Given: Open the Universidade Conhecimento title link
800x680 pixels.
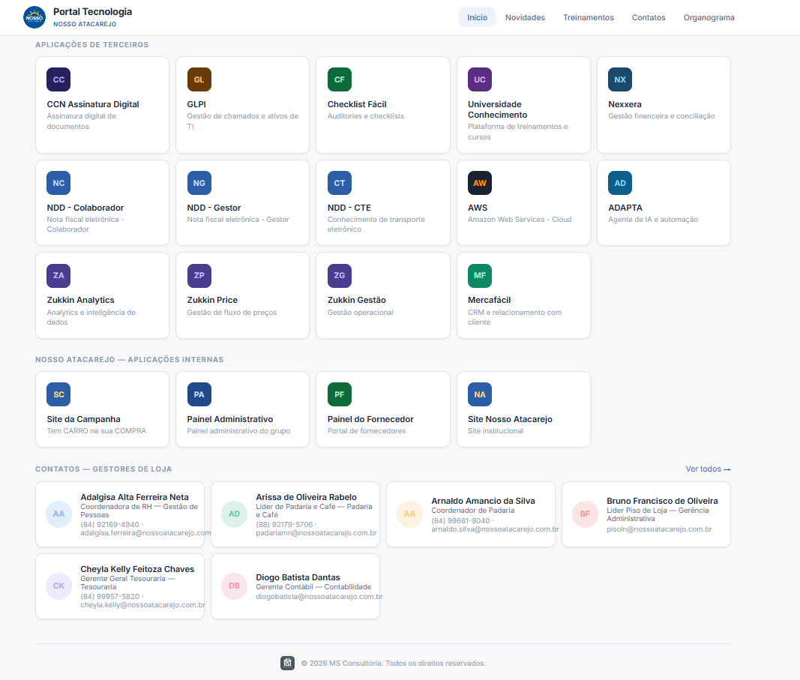Looking at the screenshot, I should (497, 109).
